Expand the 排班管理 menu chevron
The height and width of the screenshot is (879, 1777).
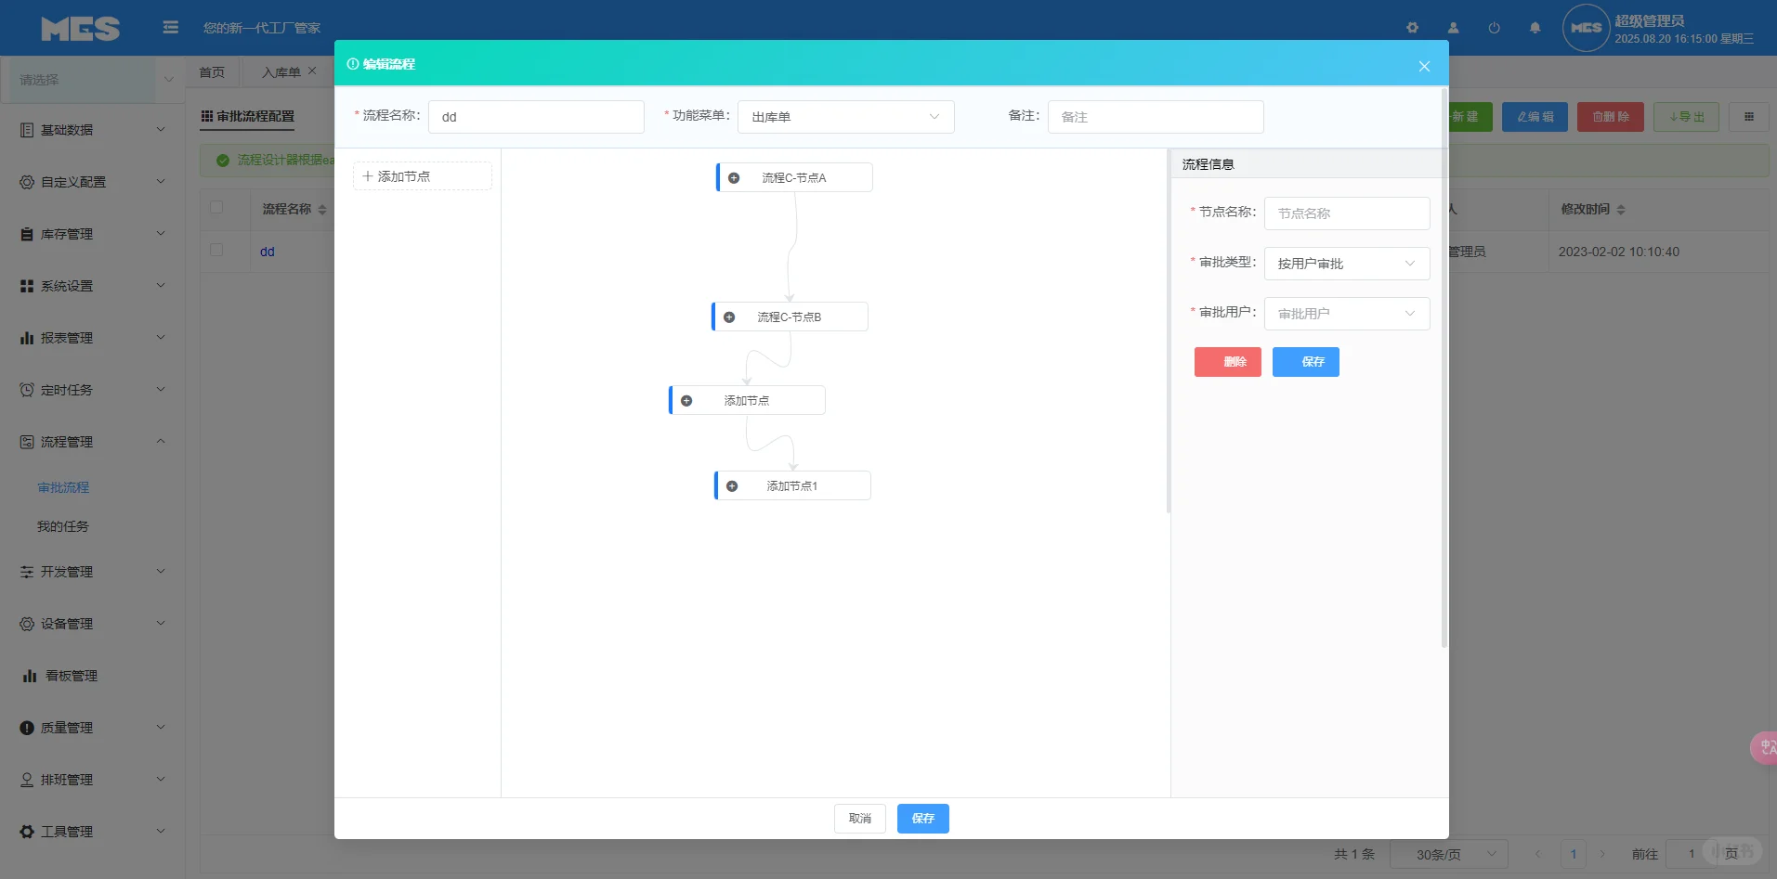click(161, 779)
